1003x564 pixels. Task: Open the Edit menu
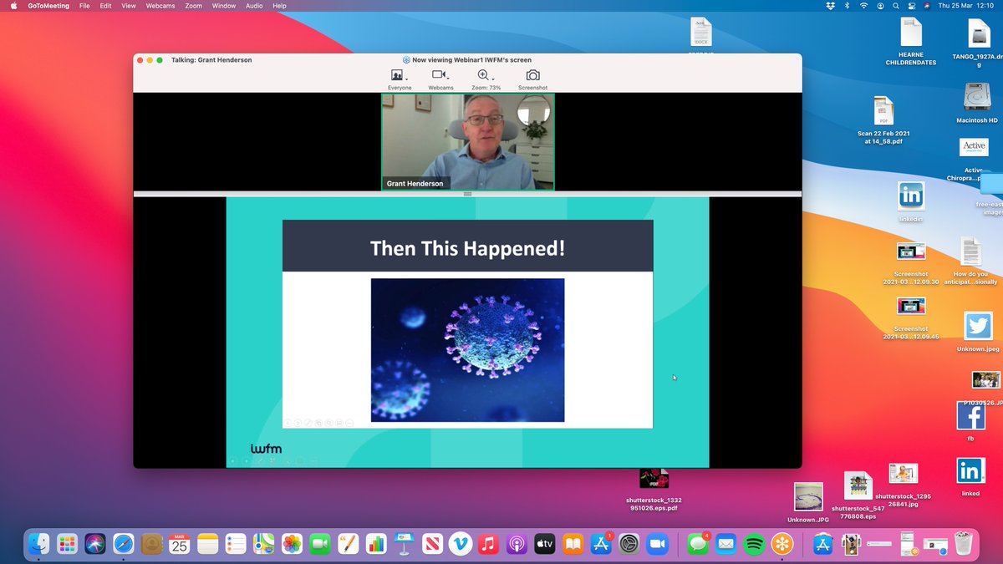pos(105,6)
